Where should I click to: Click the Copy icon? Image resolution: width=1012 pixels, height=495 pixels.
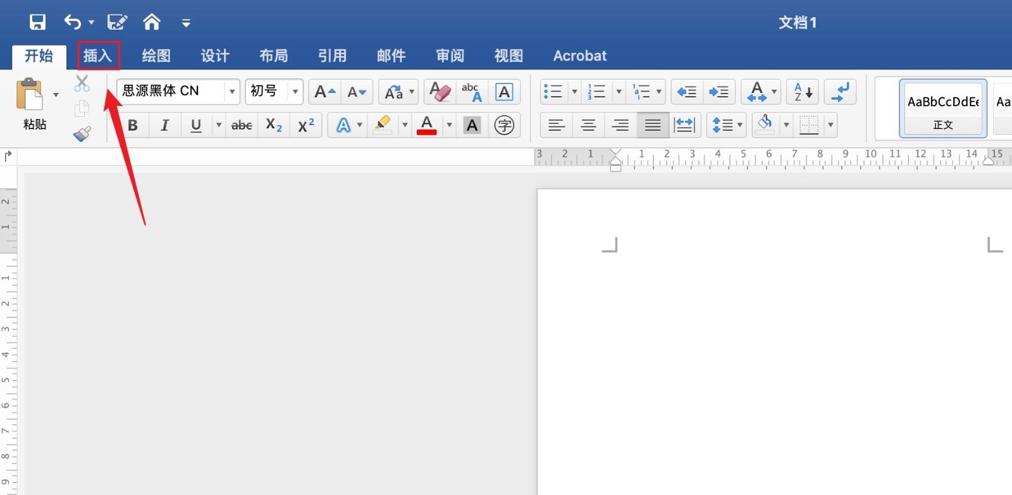(82, 109)
